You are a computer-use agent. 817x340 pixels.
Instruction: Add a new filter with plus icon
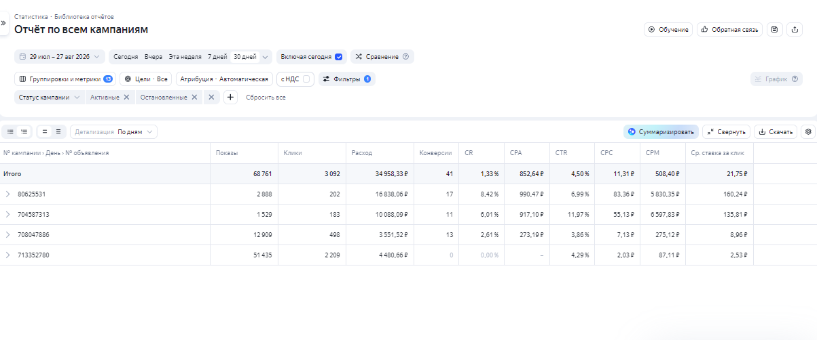coord(230,98)
